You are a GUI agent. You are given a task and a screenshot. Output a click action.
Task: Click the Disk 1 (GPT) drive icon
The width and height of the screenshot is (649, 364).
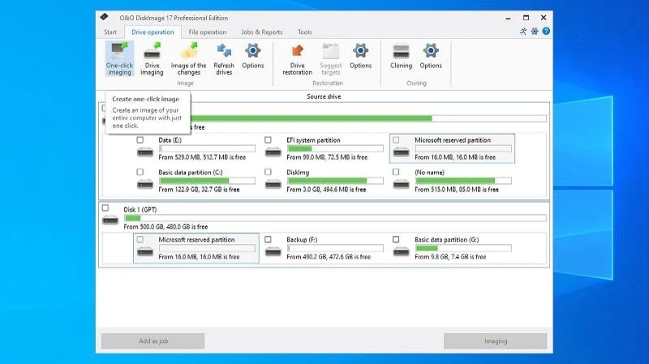(110, 220)
